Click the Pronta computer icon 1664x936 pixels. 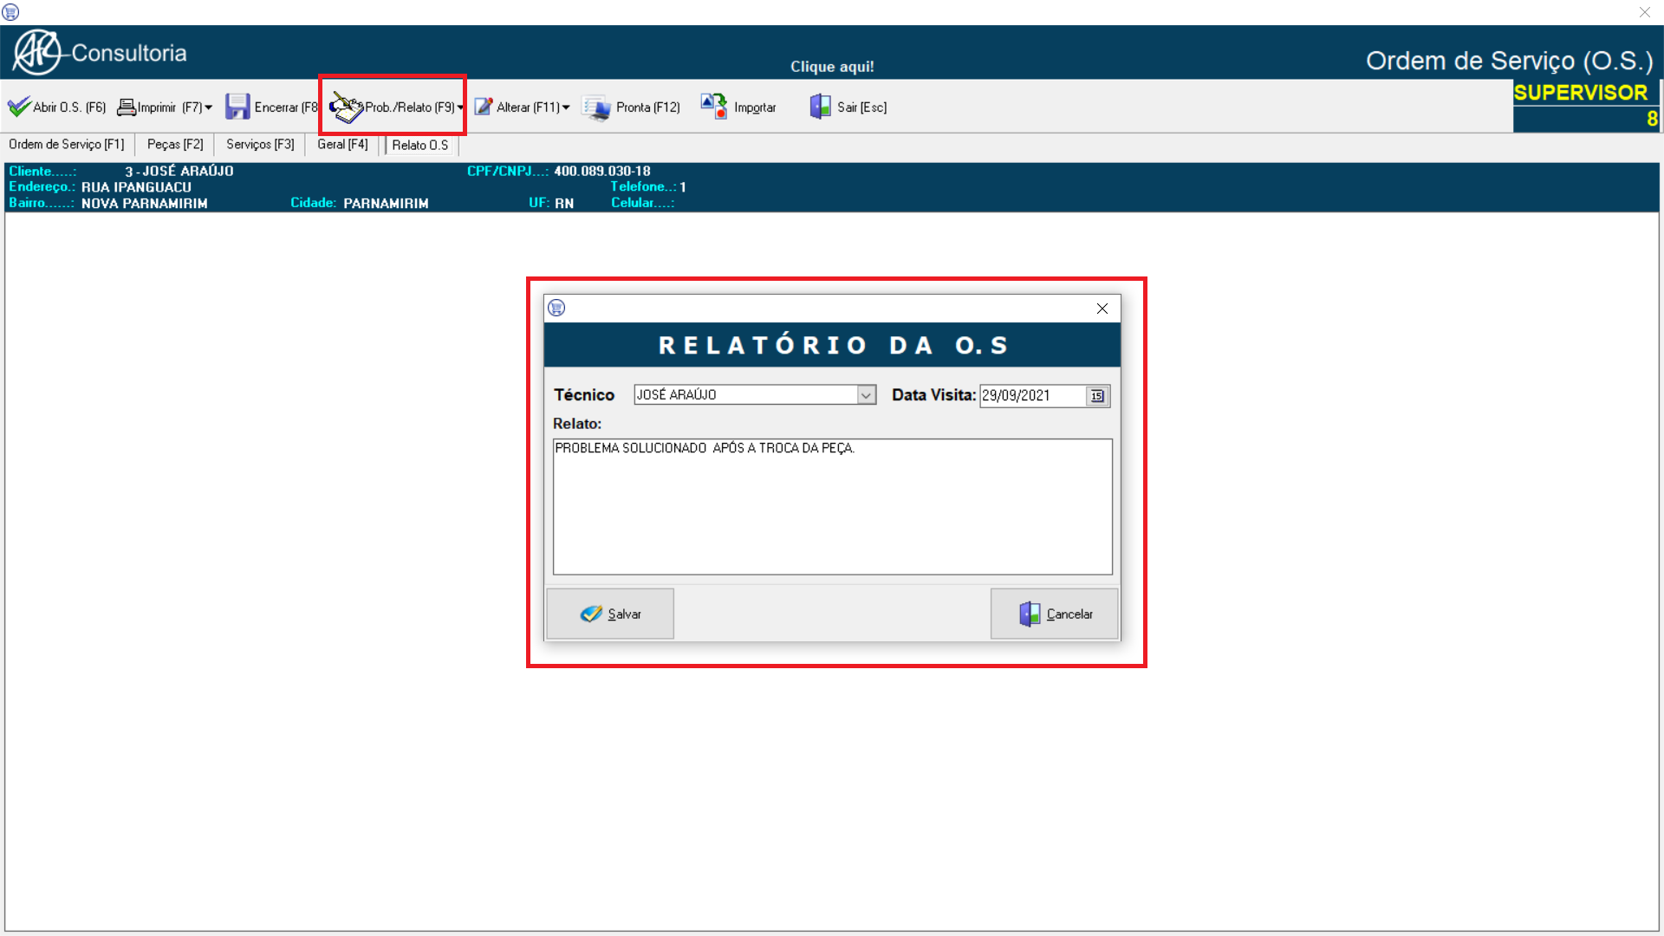pos(596,107)
